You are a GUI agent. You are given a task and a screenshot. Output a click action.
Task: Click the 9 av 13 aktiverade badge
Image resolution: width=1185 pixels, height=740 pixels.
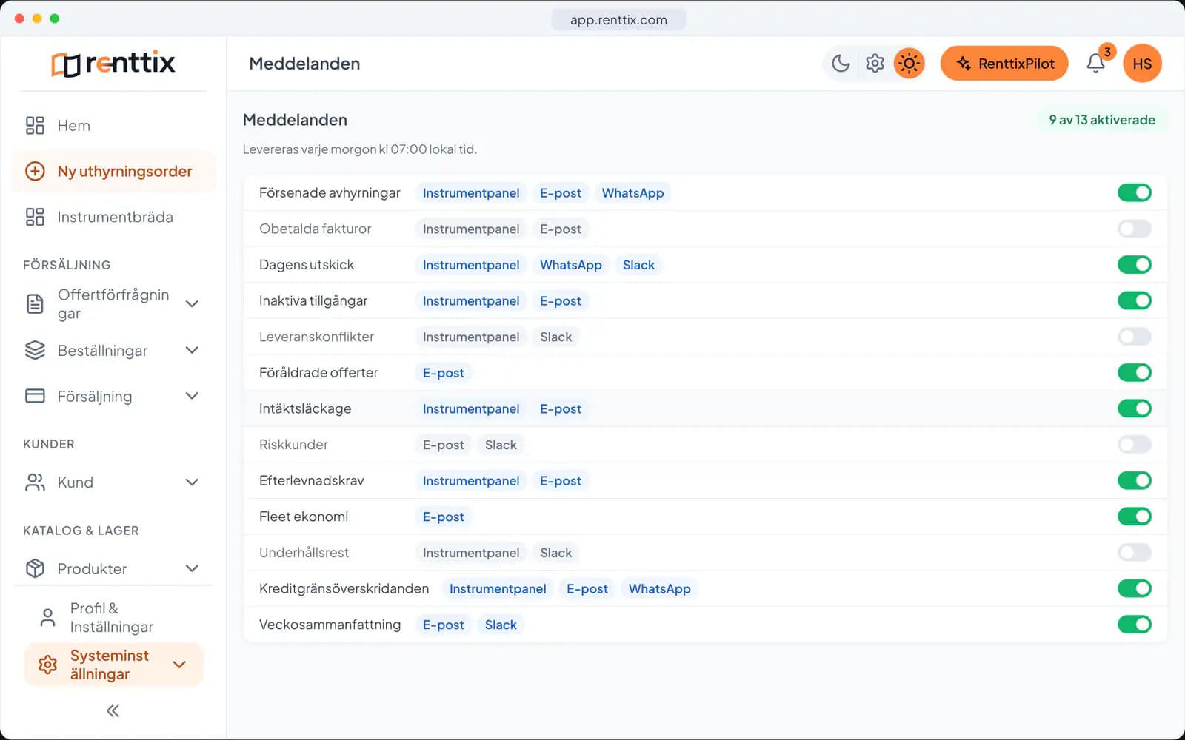1102,120
